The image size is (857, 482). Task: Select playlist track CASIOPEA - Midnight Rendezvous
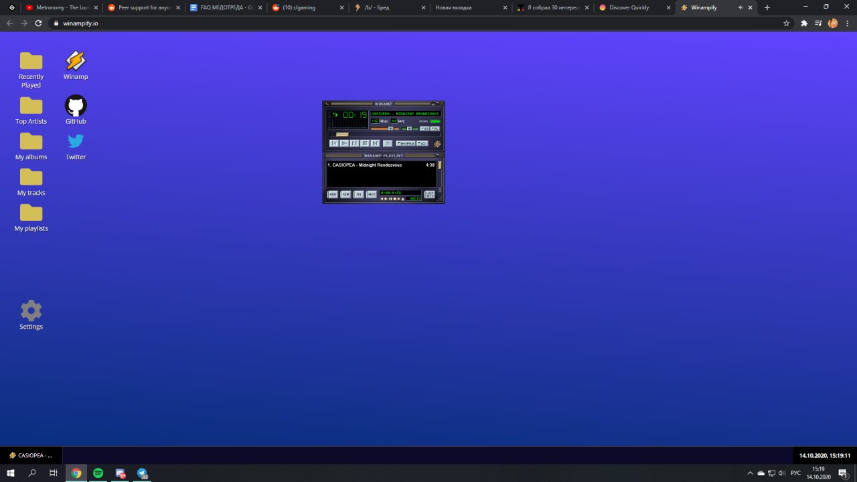(x=381, y=165)
